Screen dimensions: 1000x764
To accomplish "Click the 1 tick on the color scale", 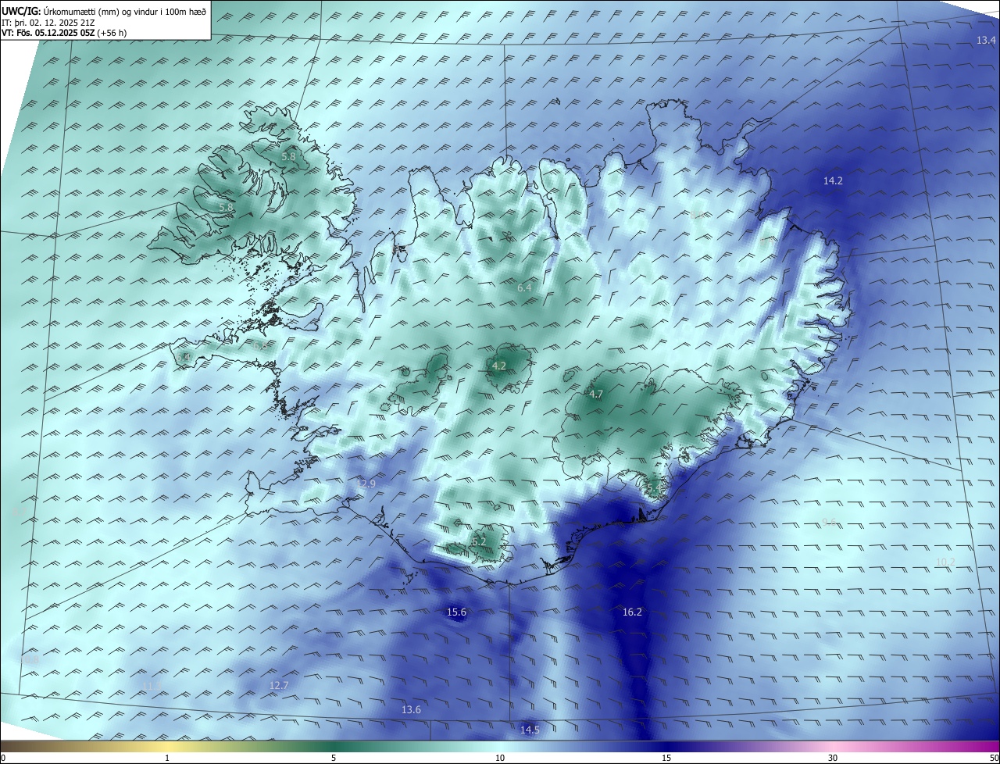I will click(x=167, y=758).
